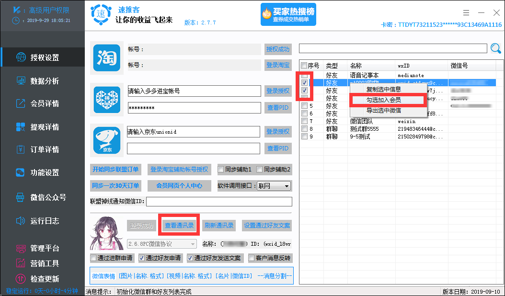Choose 导出选中微信 in the context menu
Screen dimensions: 505x296
(384, 111)
